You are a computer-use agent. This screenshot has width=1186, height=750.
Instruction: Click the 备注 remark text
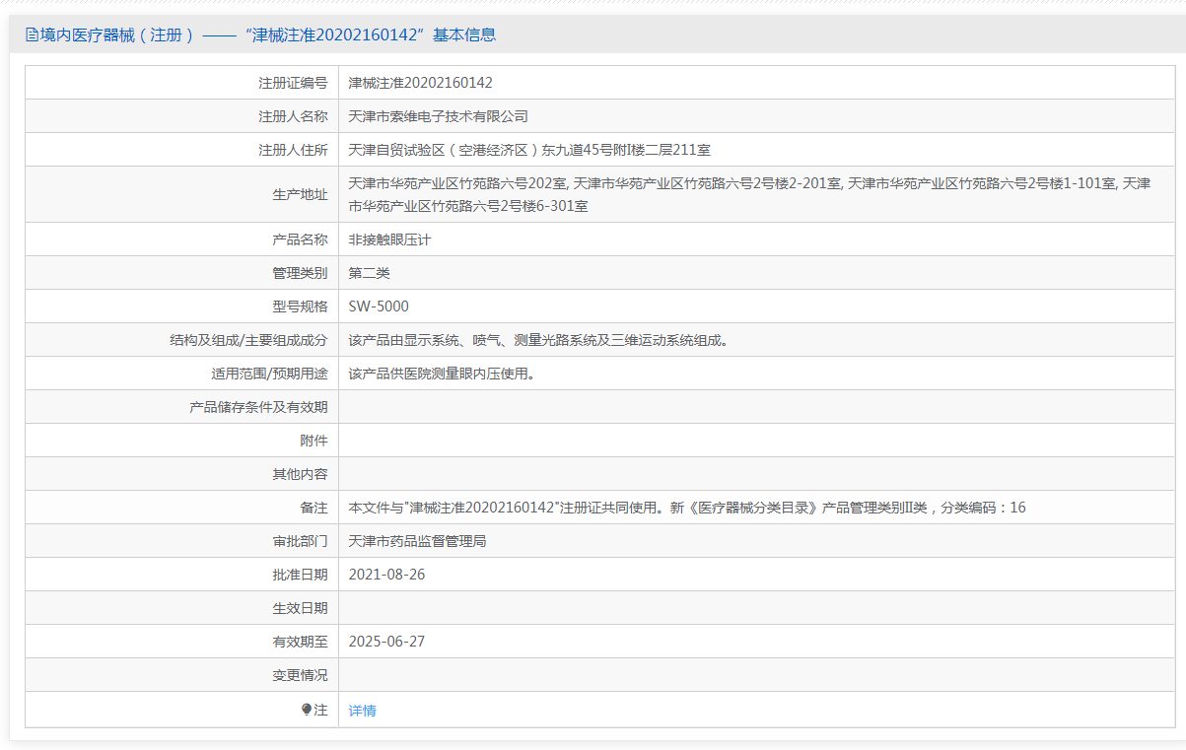tap(686, 508)
